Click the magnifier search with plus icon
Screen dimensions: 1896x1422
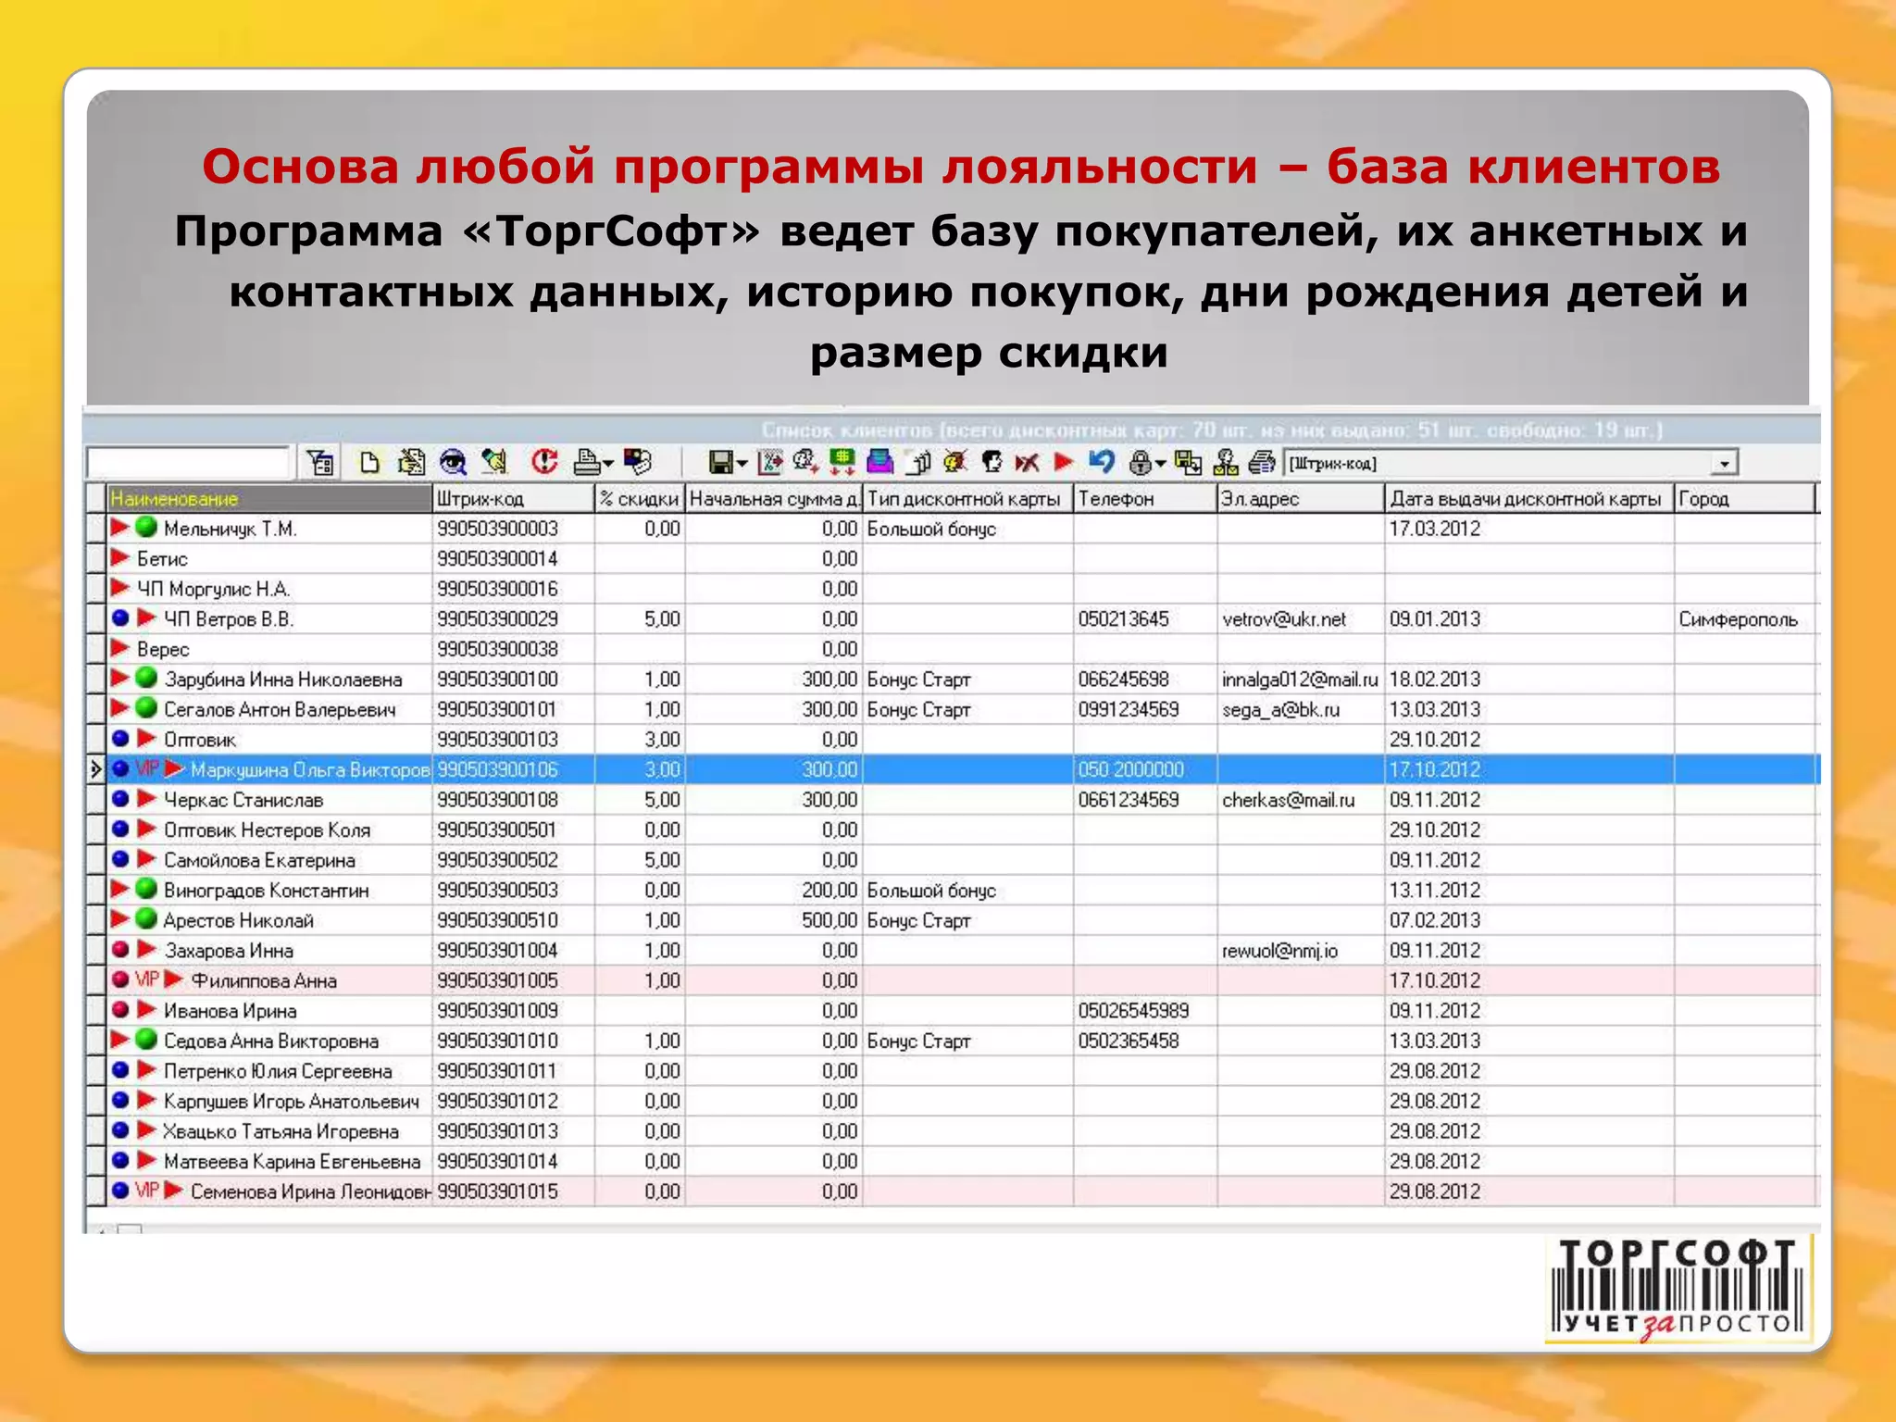805,462
